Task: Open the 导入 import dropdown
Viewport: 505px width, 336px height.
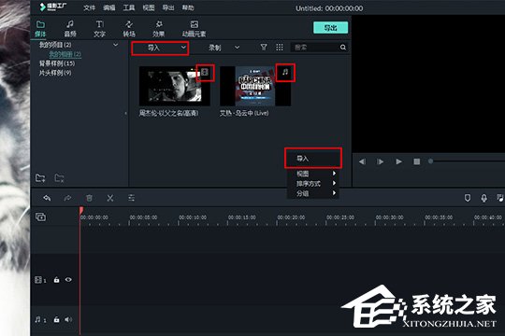Action: click(160, 48)
